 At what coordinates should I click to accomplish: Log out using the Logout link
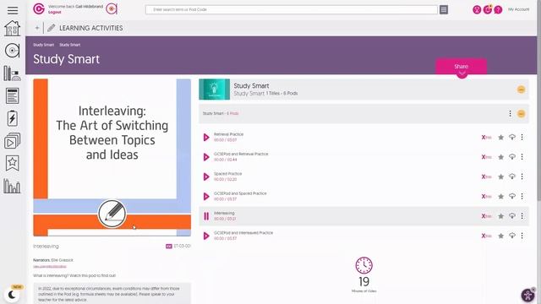54,12
